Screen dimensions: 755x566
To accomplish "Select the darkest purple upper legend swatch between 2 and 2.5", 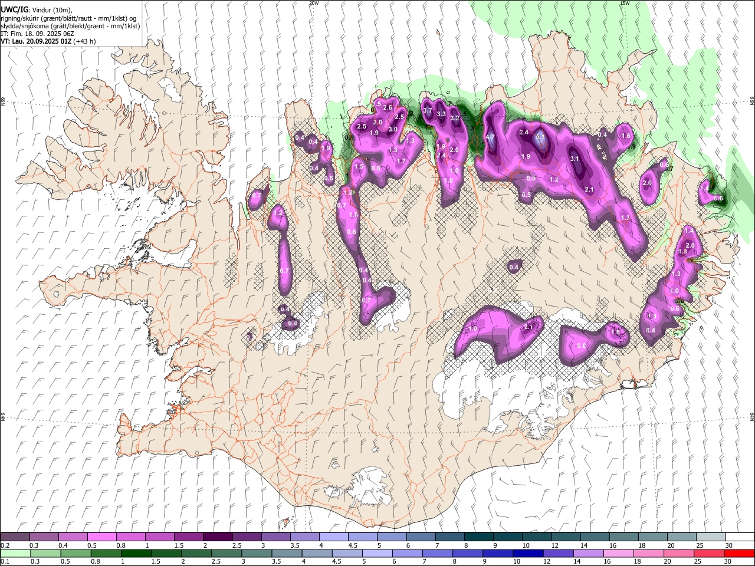I will pos(217,537).
